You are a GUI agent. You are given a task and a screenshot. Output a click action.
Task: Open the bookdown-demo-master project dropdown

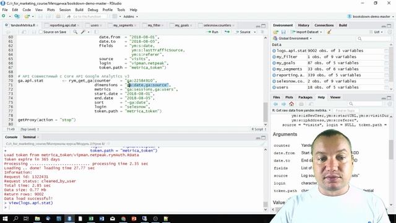tap(371, 17)
